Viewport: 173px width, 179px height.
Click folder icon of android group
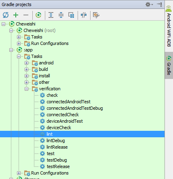tap(35, 63)
